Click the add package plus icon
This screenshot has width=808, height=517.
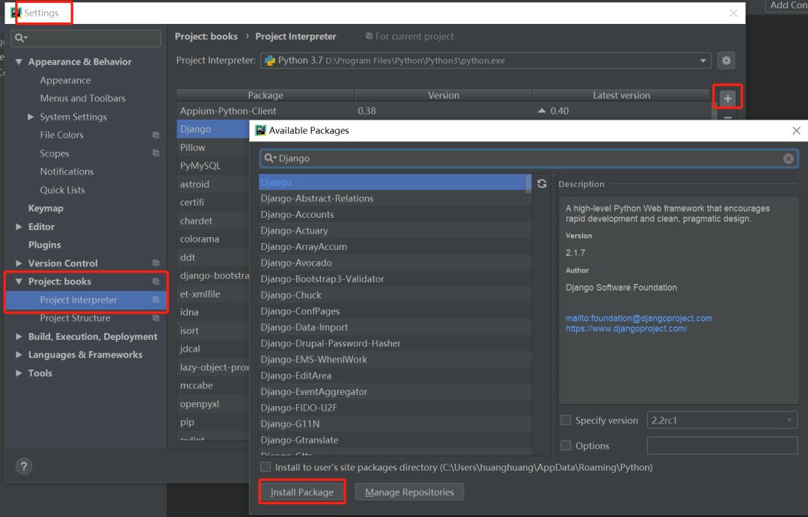tap(727, 98)
